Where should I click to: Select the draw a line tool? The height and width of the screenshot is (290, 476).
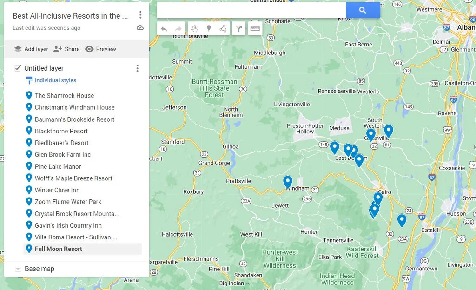[223, 29]
